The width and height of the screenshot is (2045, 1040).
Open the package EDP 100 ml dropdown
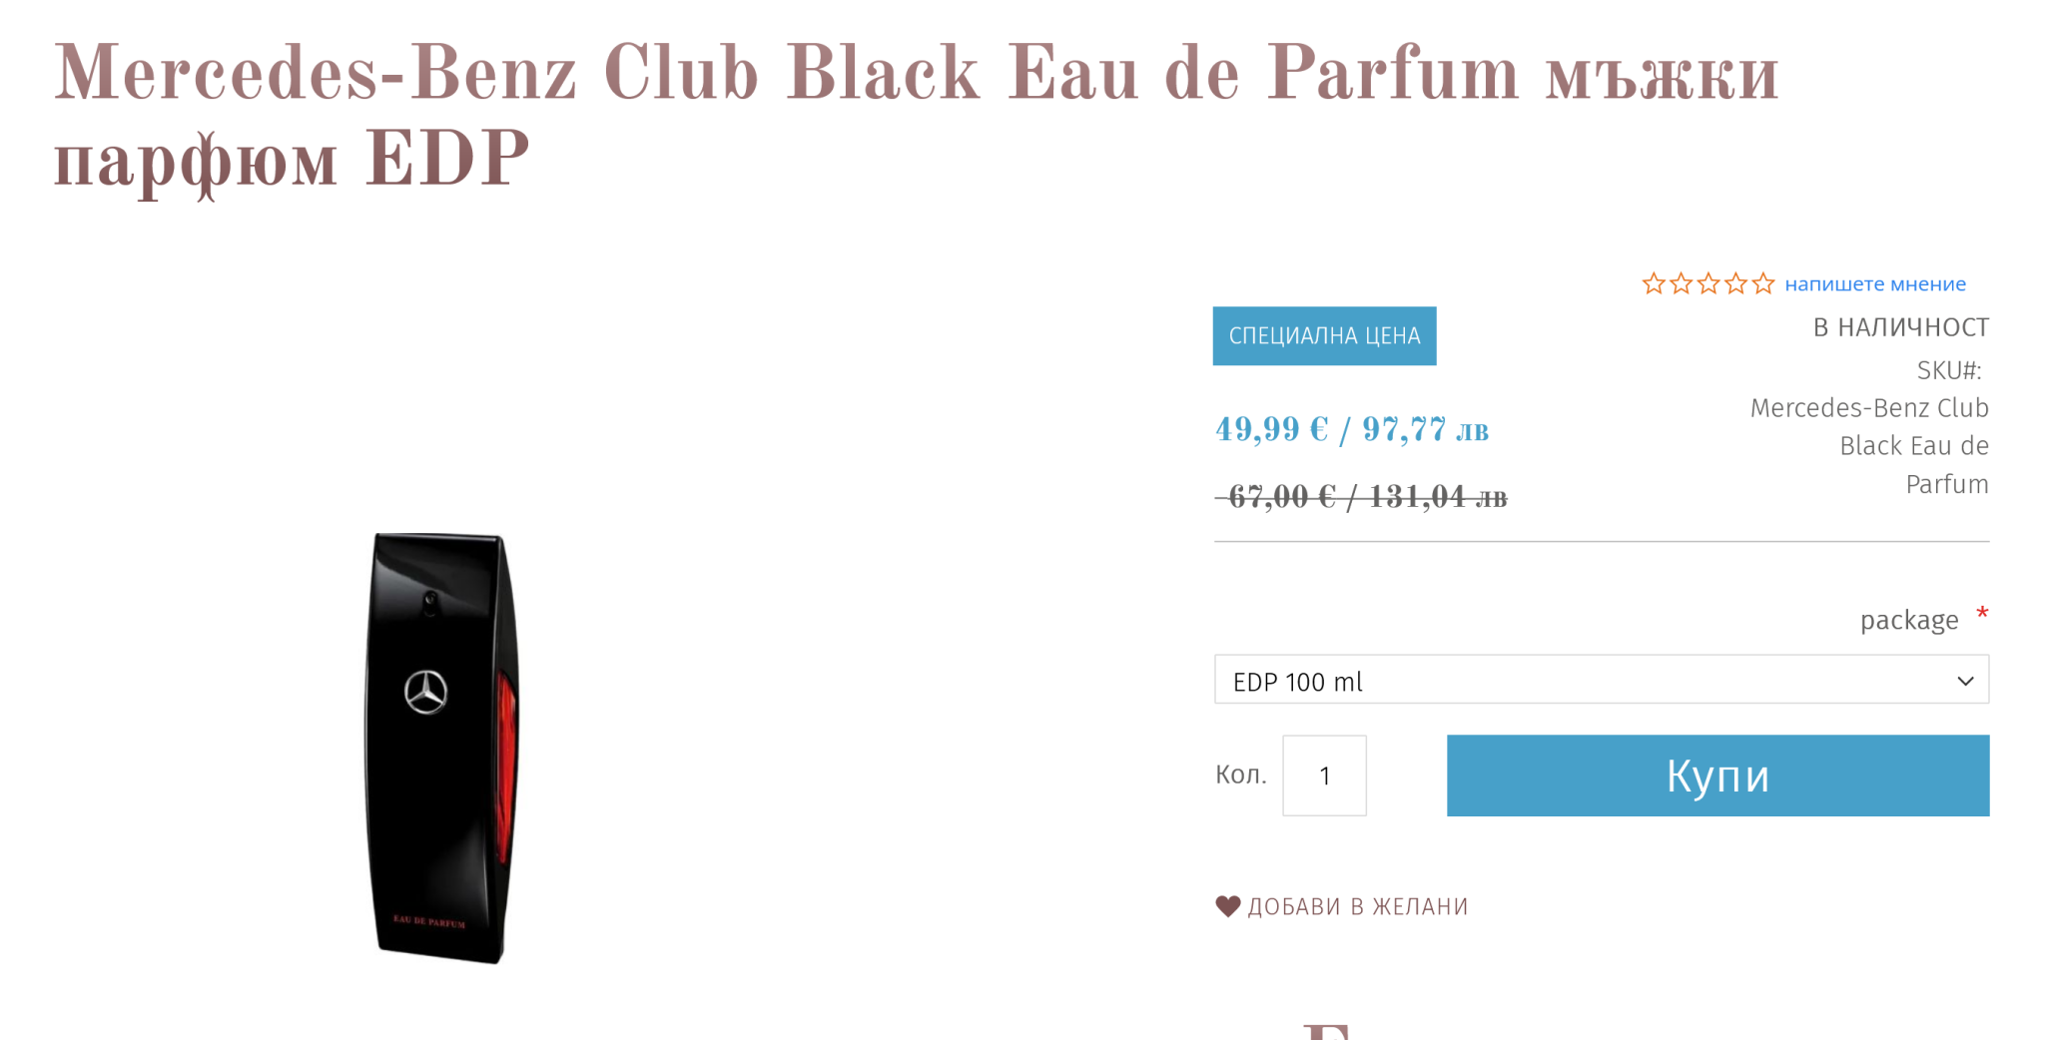click(x=1602, y=680)
